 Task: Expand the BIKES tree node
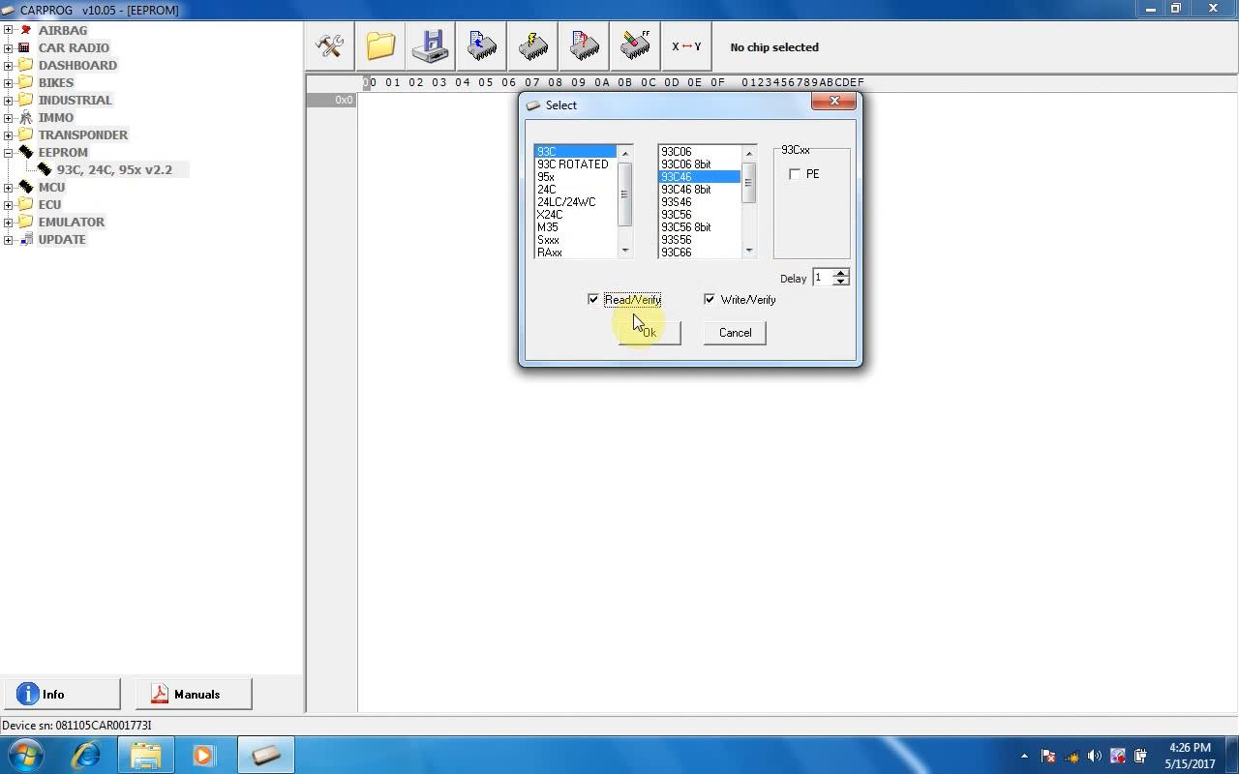(9, 82)
